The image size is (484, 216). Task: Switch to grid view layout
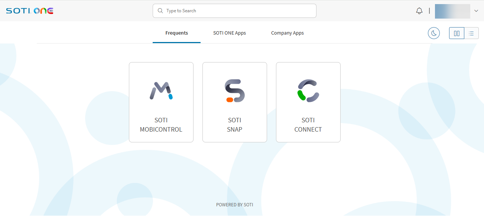pos(457,33)
